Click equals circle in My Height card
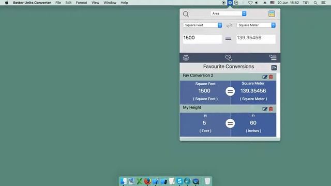 click(230, 123)
